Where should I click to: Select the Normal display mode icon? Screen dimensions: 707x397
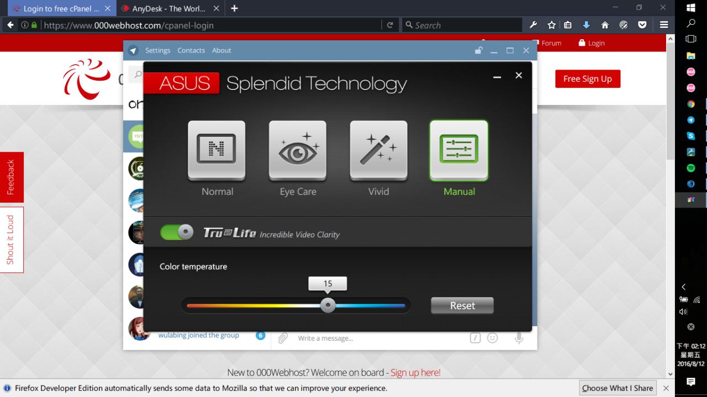tap(217, 150)
